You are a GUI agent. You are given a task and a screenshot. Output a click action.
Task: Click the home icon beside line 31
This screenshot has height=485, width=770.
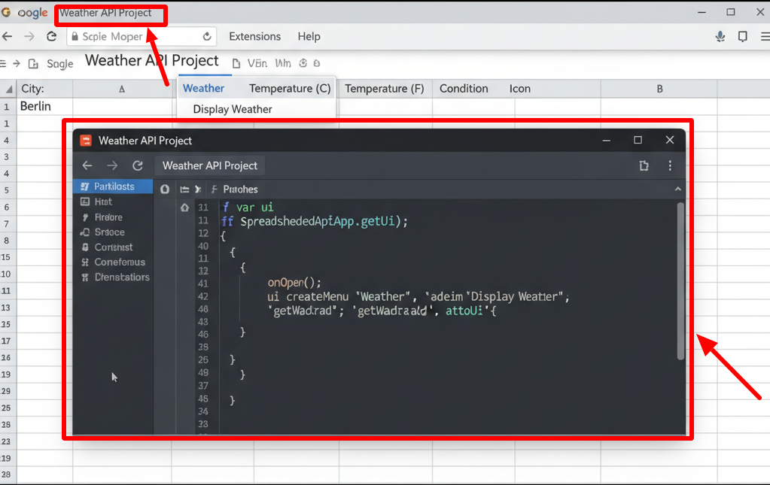click(184, 208)
